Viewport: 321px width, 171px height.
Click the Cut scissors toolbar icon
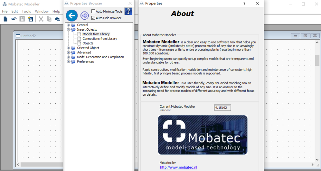pos(41,19)
